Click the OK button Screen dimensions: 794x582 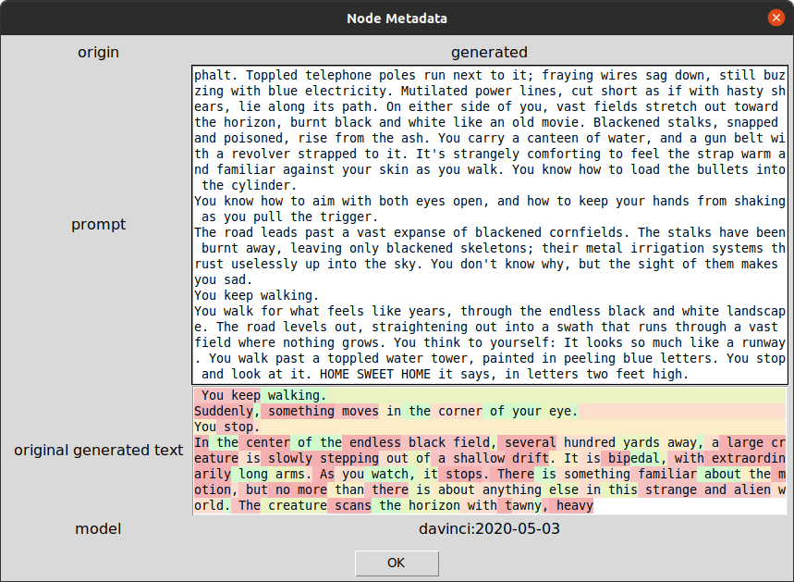pos(397,563)
